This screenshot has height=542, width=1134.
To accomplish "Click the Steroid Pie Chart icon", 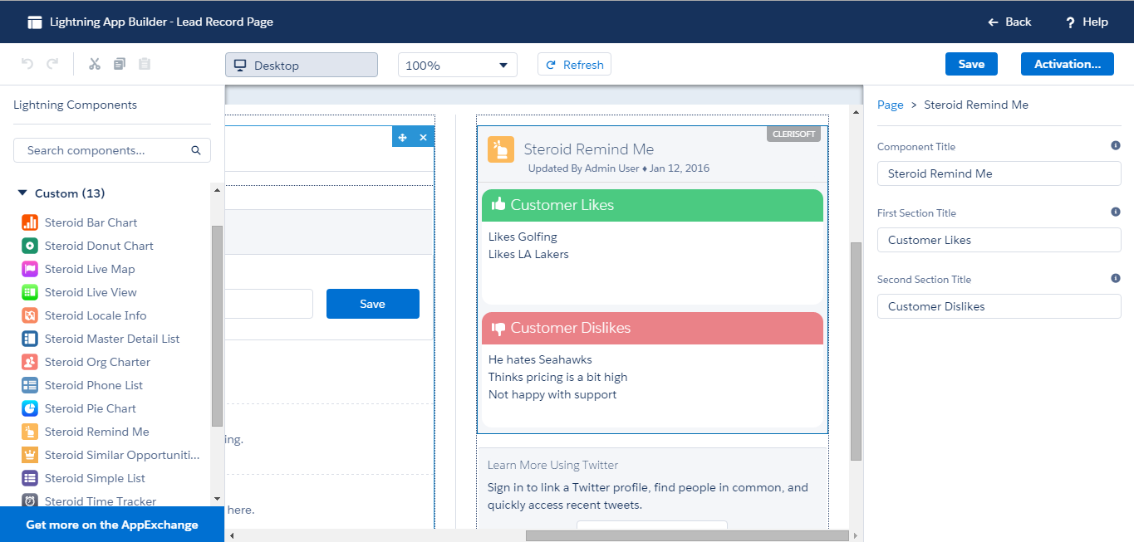I will click(x=30, y=408).
